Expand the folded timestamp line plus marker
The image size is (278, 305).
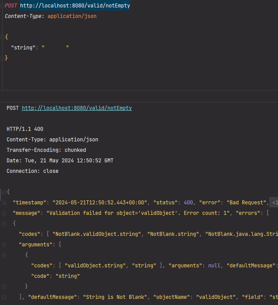click(4, 203)
